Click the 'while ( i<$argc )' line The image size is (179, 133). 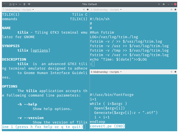tap(108, 104)
